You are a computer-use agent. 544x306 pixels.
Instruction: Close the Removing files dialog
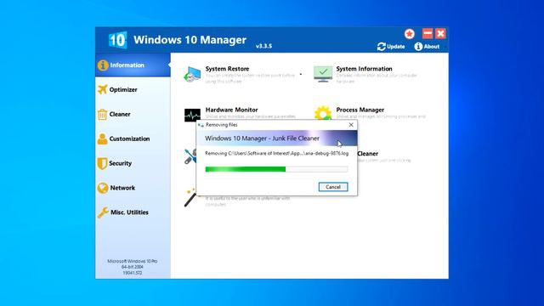[351, 125]
